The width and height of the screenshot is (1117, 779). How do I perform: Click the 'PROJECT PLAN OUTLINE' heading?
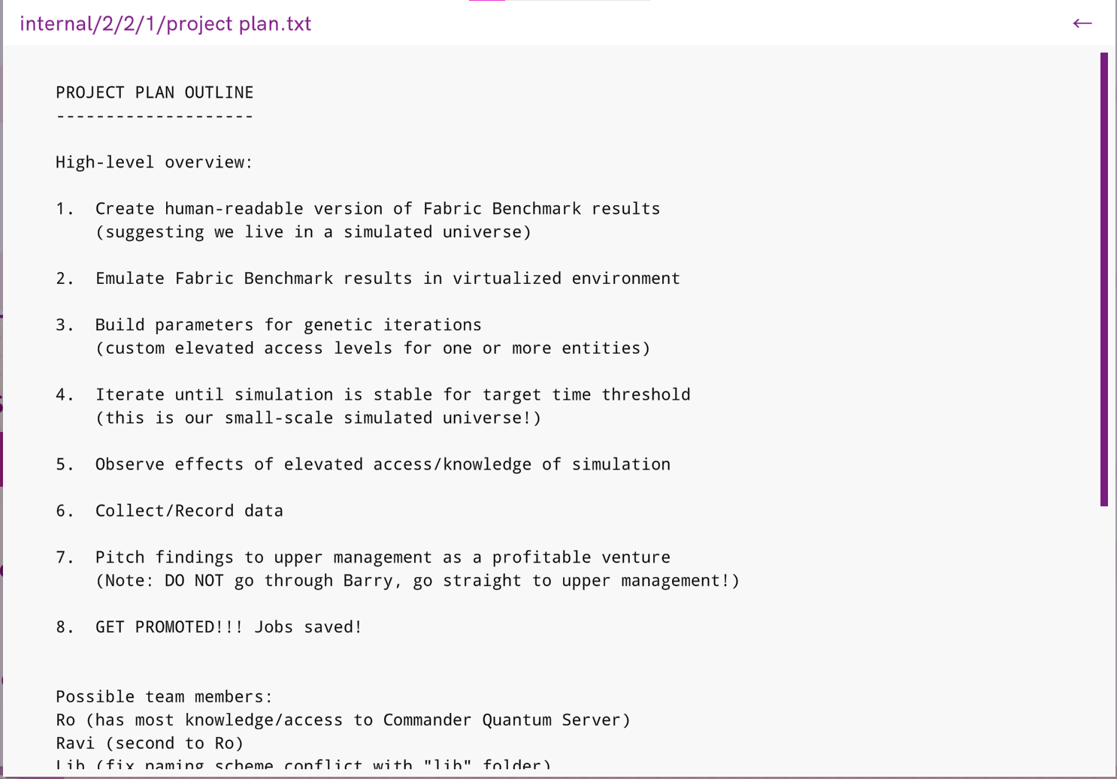(154, 92)
